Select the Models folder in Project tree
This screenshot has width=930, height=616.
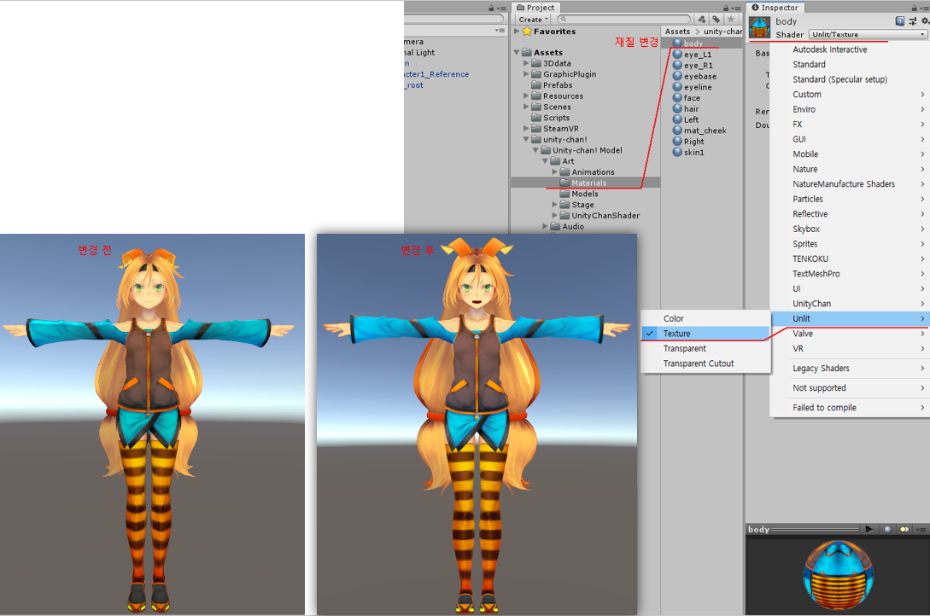(x=579, y=194)
